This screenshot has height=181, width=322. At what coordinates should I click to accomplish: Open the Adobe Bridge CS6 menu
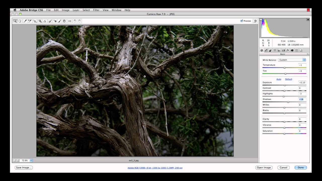(31, 10)
